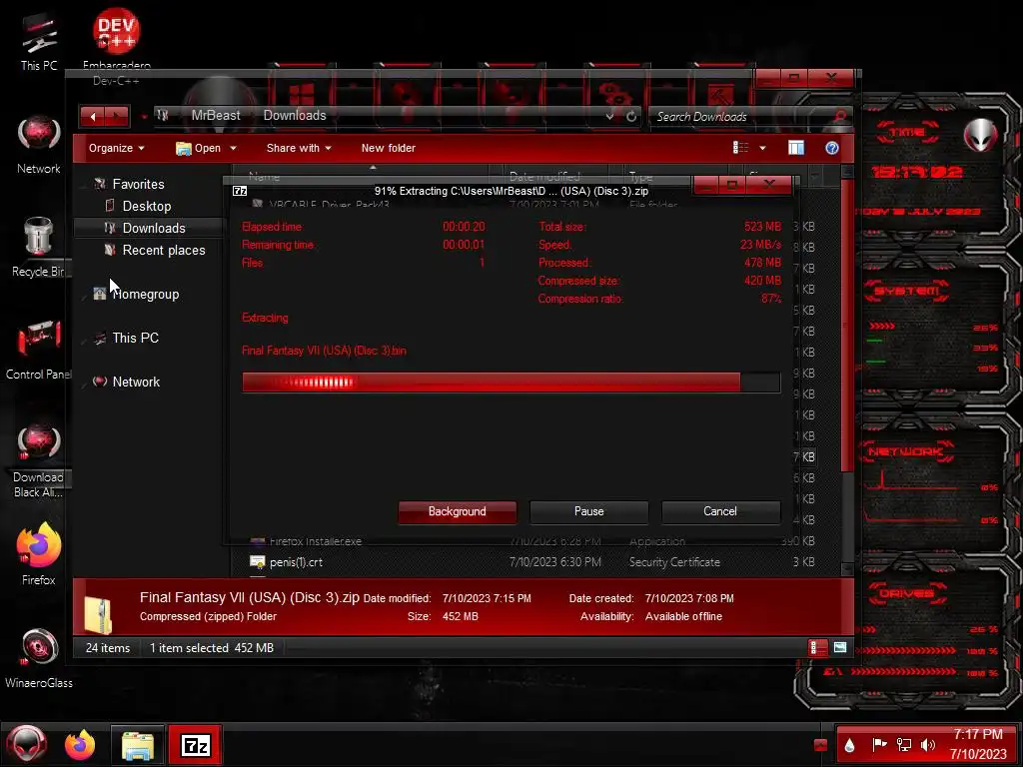Go back with the navigation arrow
This screenshot has width=1023, height=767.
pyautogui.click(x=93, y=117)
